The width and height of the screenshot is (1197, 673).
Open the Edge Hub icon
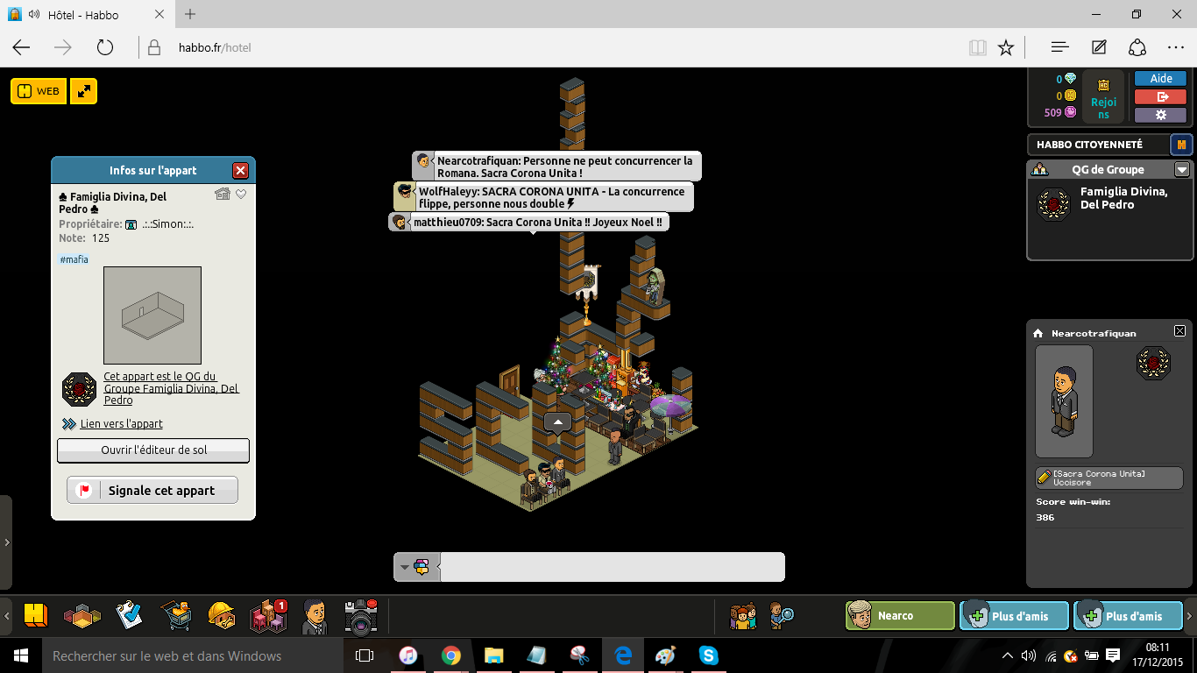pyautogui.click(x=1059, y=47)
